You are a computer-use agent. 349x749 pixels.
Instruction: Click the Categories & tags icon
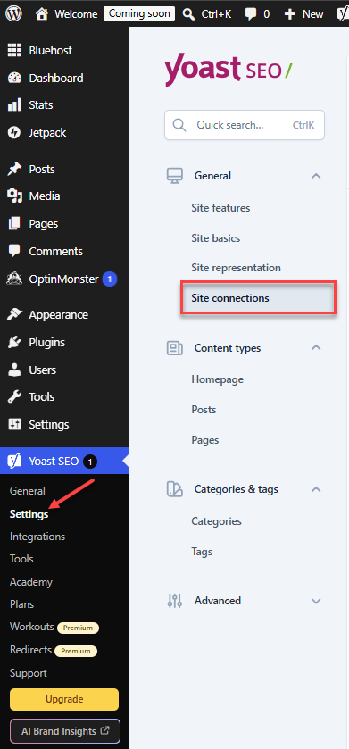175,489
